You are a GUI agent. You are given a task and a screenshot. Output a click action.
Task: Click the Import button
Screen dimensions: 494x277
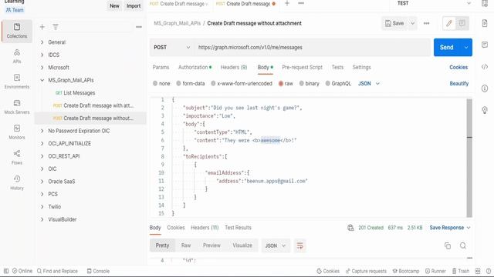point(134,5)
